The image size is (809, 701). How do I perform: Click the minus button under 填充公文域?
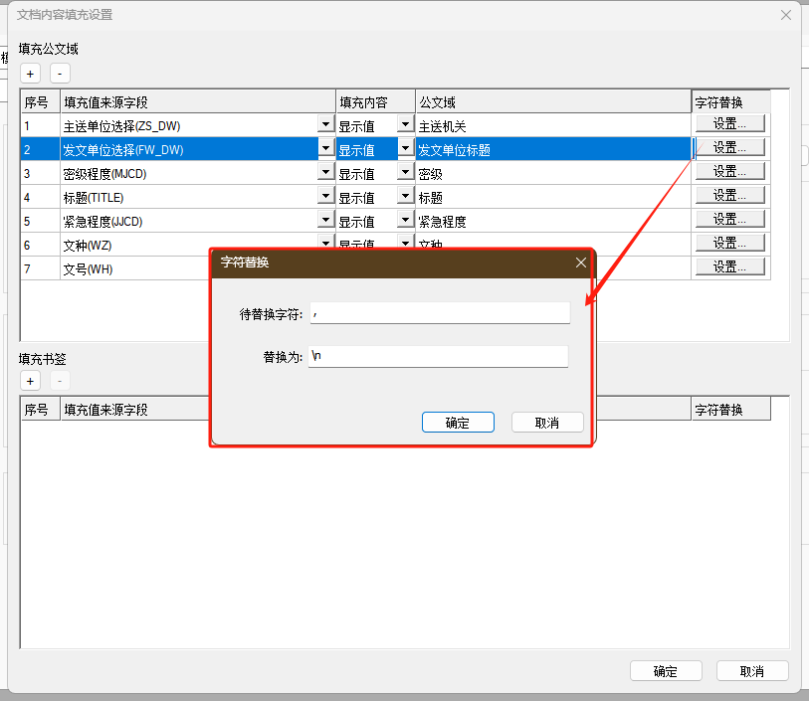60,74
